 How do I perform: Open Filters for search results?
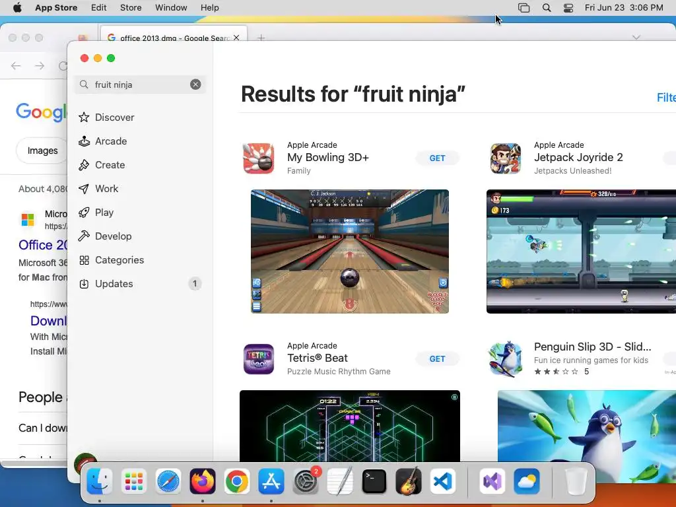pyautogui.click(x=666, y=98)
